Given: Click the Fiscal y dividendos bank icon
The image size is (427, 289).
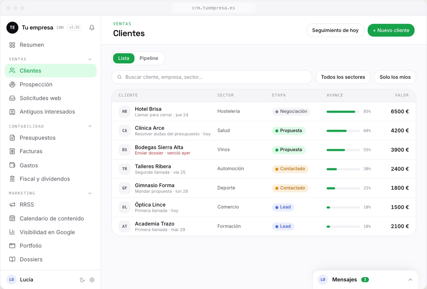Looking at the screenshot, I should pyautogui.click(x=12, y=179).
